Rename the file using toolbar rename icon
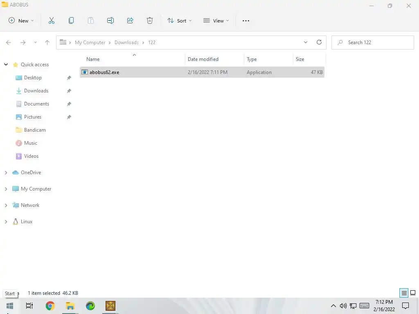The height and width of the screenshot is (314, 419). 110,20
